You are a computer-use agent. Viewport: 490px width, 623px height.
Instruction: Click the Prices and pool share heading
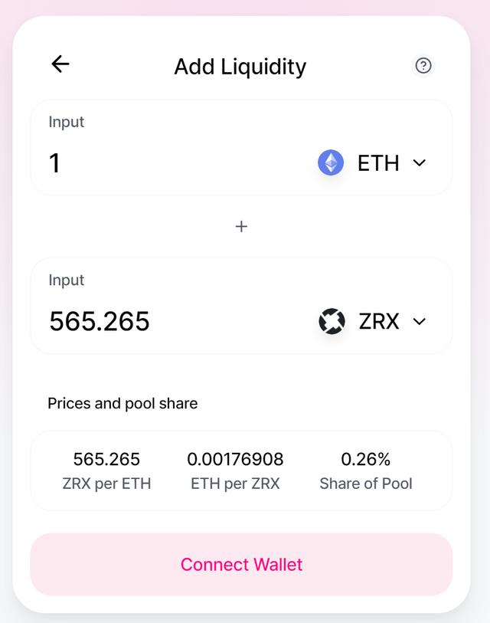pyautogui.click(x=122, y=404)
